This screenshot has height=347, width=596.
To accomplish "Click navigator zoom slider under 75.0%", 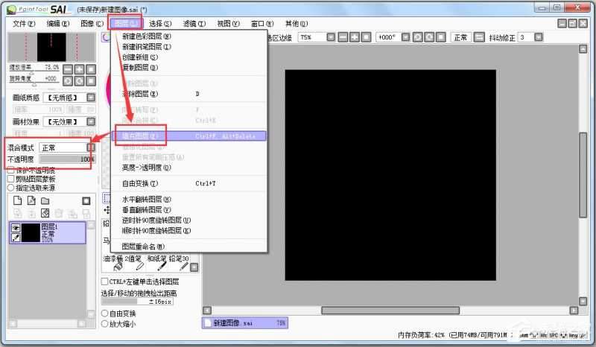I will 34,73.
